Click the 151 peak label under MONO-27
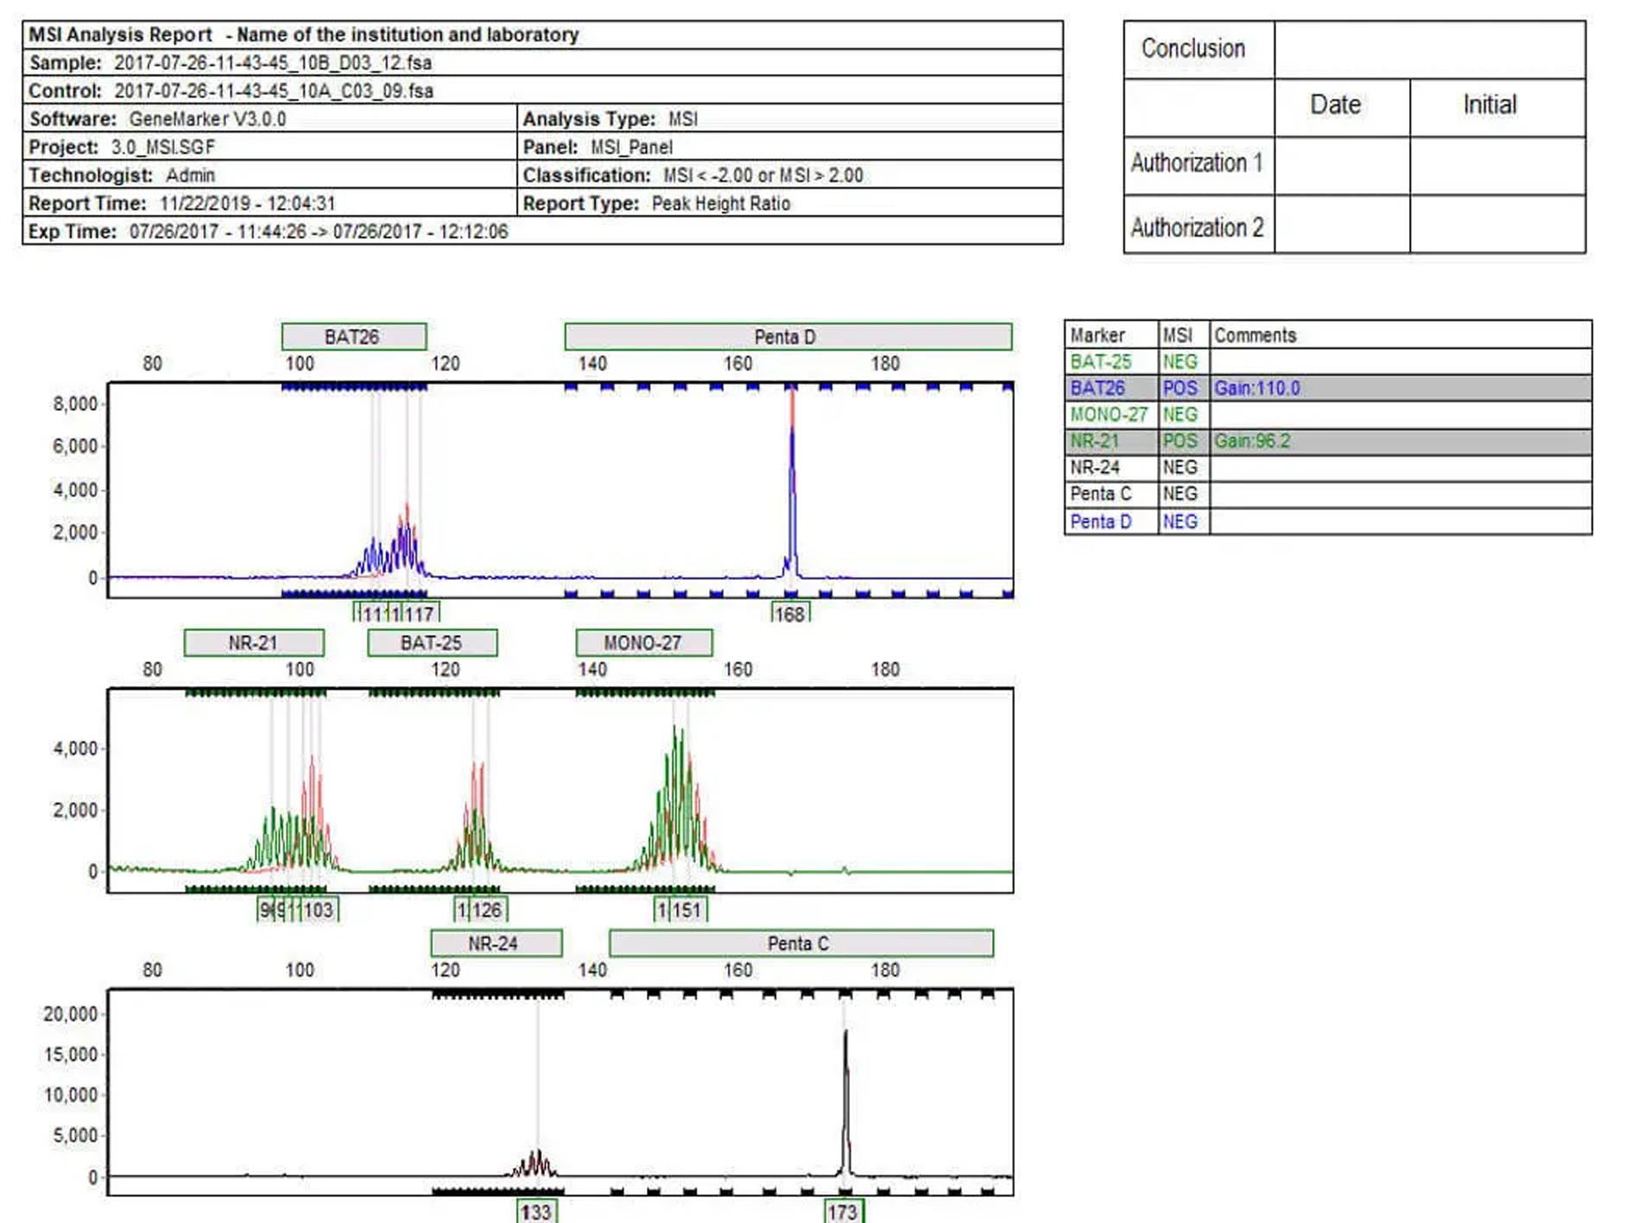The height and width of the screenshot is (1223, 1632). pos(686,910)
